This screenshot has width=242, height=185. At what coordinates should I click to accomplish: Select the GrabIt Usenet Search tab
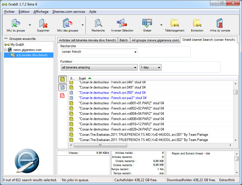click(209, 40)
